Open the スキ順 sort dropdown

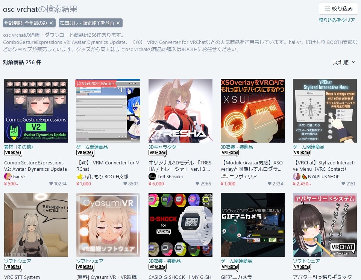(x=344, y=63)
